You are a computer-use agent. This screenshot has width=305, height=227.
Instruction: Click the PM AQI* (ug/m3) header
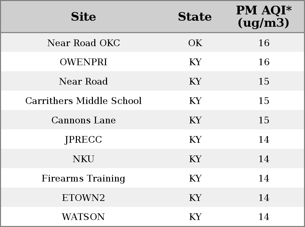pos(264,16)
